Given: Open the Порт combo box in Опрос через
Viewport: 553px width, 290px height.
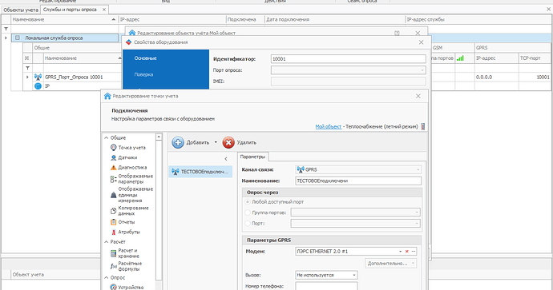Looking at the screenshot, I should click(356, 223).
